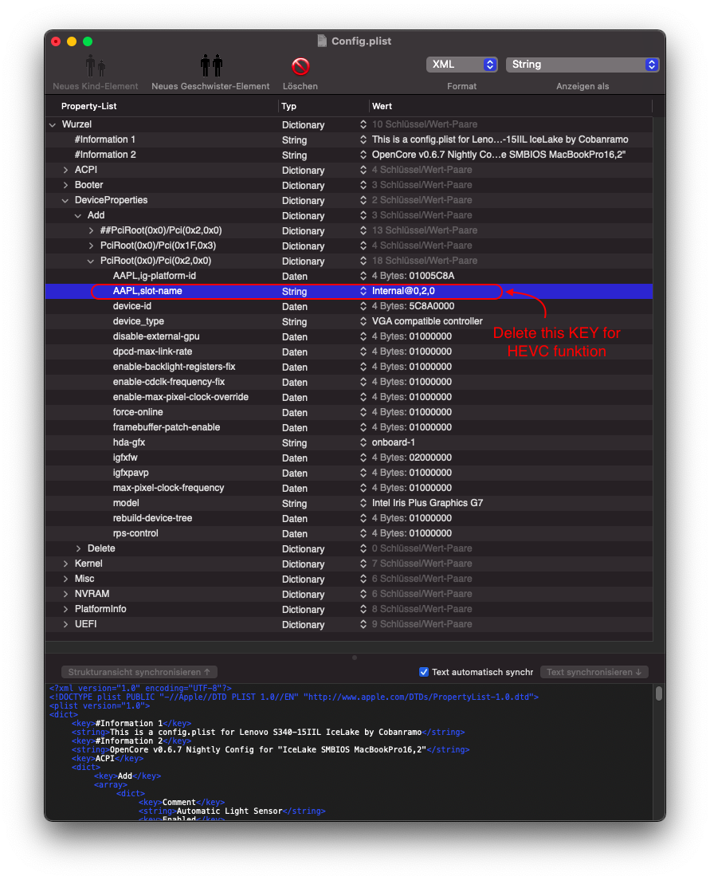Open type stepper for the Wurzel row
Viewport: 710px width, 880px height.
tap(363, 124)
